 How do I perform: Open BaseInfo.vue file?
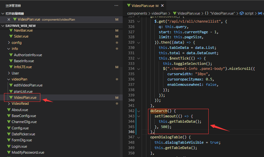pos(24,61)
